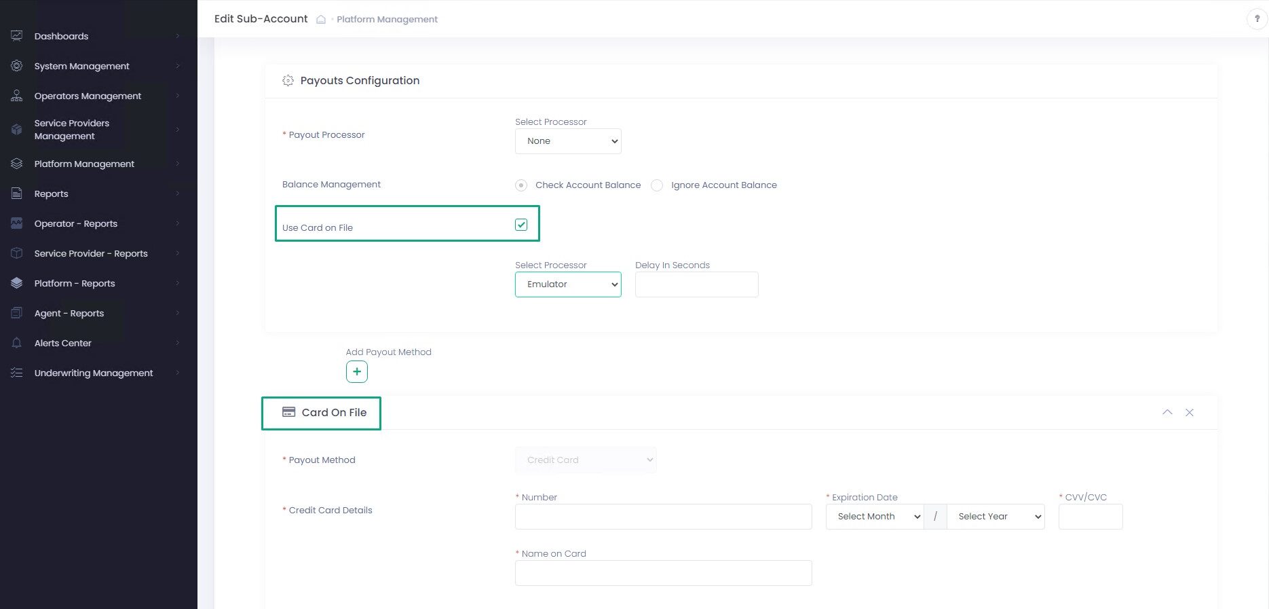Click the Payouts Configuration gear icon

coord(288,81)
